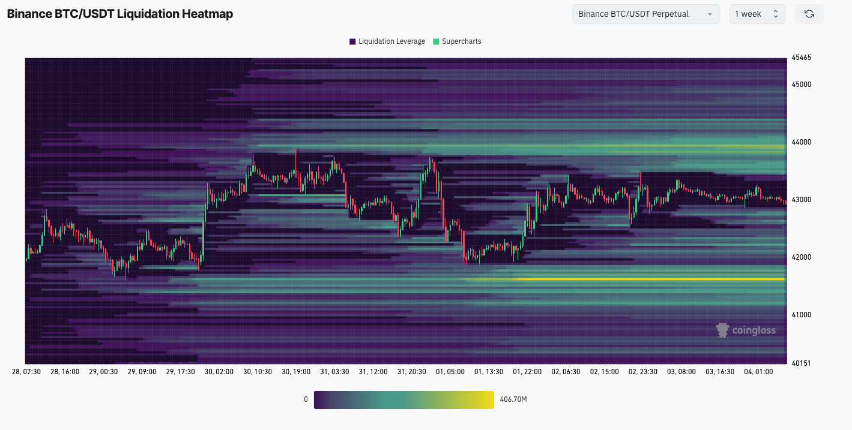Click the 40151 price axis label
The height and width of the screenshot is (430, 852).
[802, 363]
